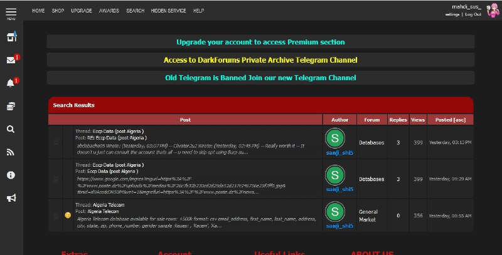Open post RE: Eccp Data (post Algeria)
Viewport: 502px width, 255px height.
coord(117,138)
